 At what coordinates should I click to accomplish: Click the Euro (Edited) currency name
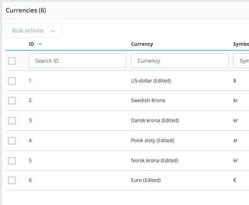(x=146, y=180)
